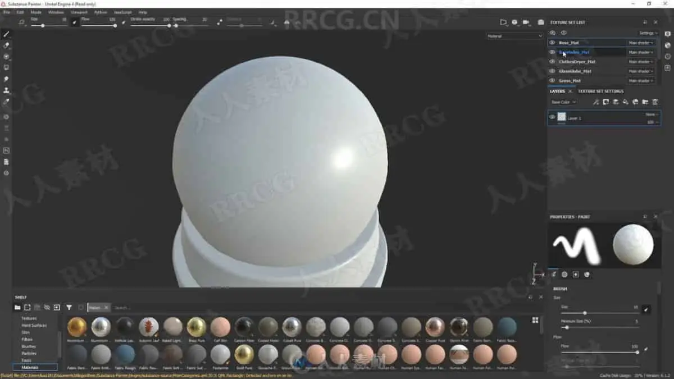The height and width of the screenshot is (379, 674).
Task: Hide the Base_Mat texture set
Action: coord(552,43)
